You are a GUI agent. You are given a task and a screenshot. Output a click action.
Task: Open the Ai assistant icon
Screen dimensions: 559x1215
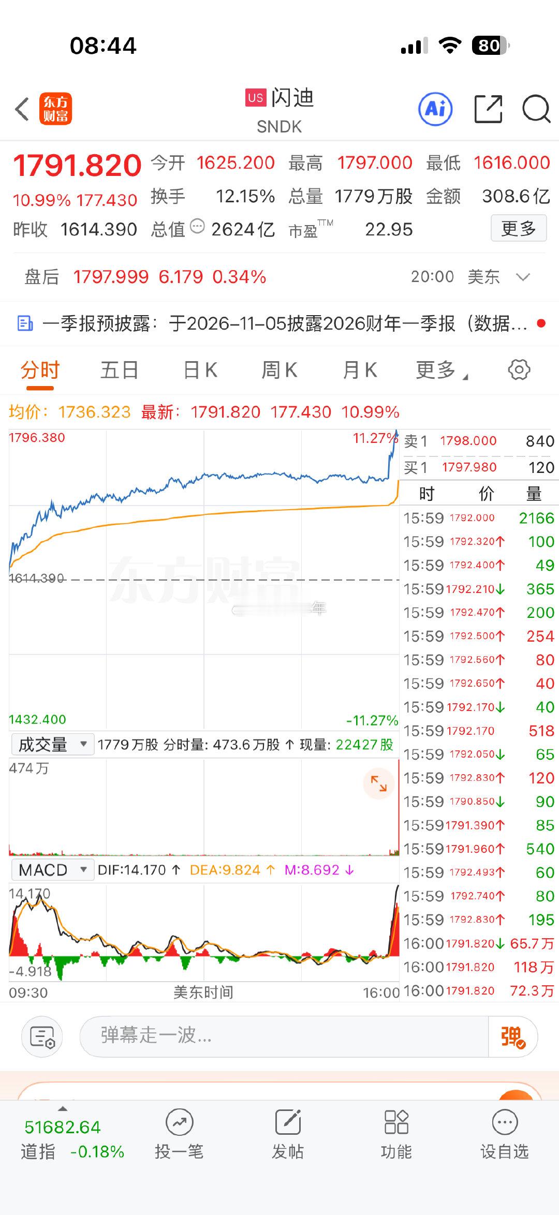click(x=435, y=109)
